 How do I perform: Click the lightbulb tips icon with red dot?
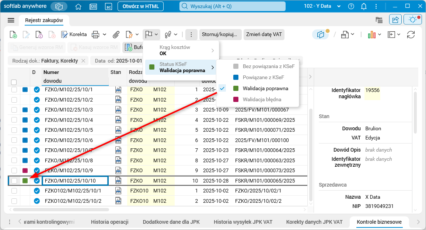tap(413, 20)
